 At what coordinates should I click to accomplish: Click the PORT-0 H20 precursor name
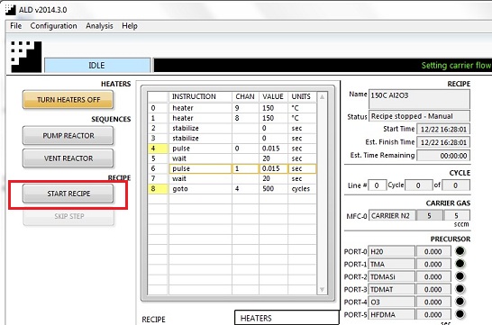[391, 251]
